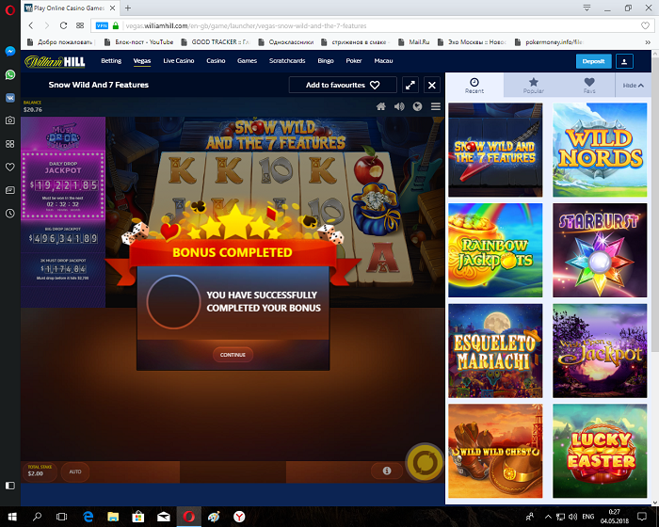659x527 pixels.
Task: Open history clock in the sidebar
Action: 10,214
